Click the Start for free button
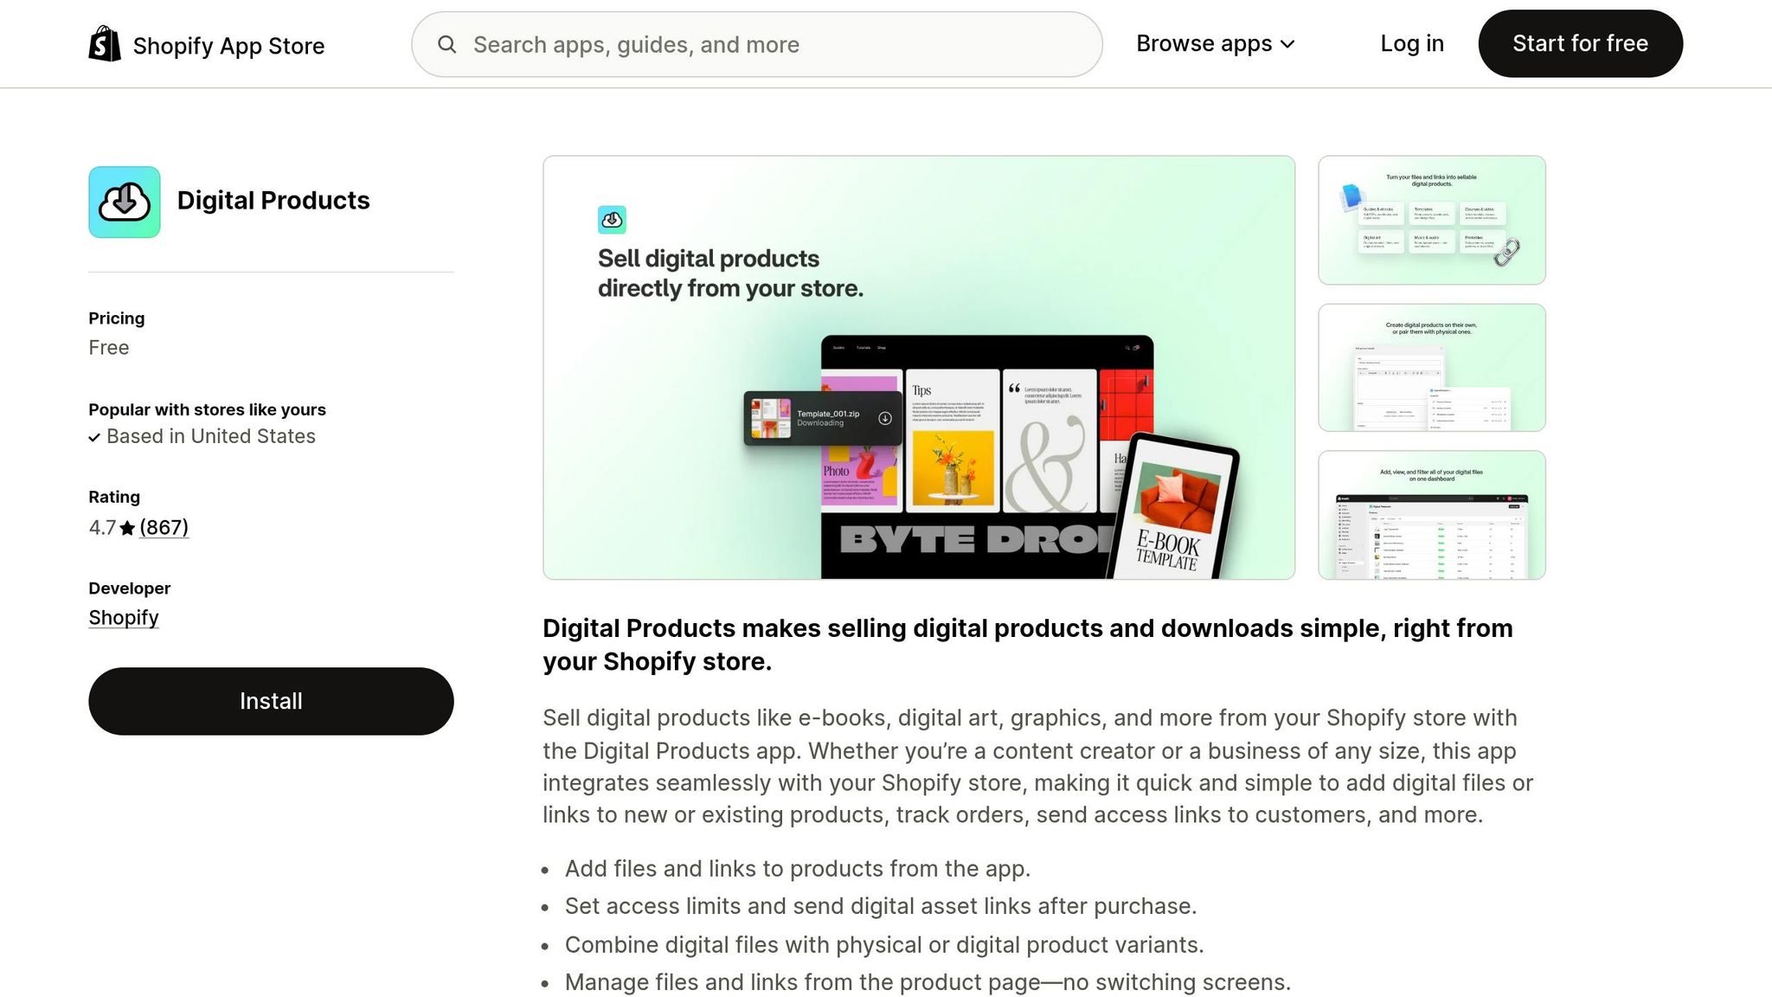This screenshot has height=997, width=1772. (1580, 43)
